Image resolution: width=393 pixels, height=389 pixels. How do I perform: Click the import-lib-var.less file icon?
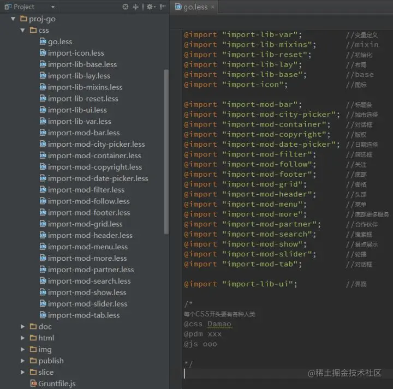[x=43, y=121]
